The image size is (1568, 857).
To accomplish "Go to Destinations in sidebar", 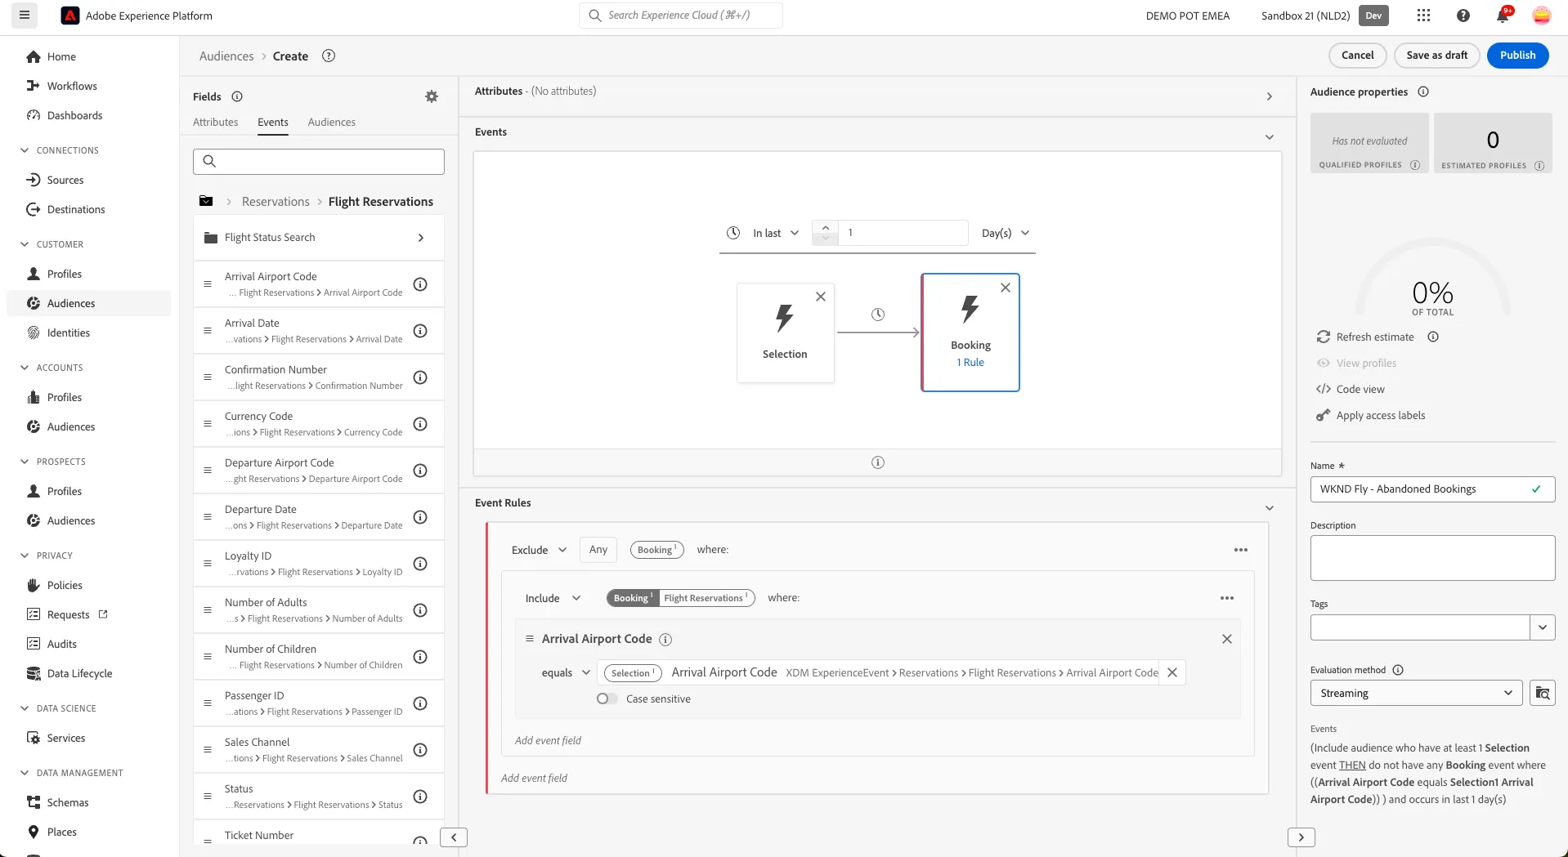I will pyautogui.click(x=76, y=209).
